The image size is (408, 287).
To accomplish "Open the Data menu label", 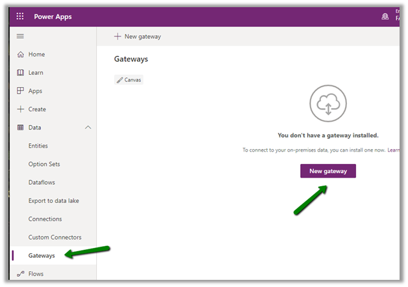I will [x=34, y=128].
